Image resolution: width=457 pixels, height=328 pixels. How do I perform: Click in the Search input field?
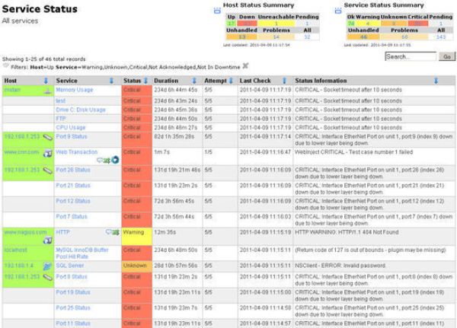point(410,56)
